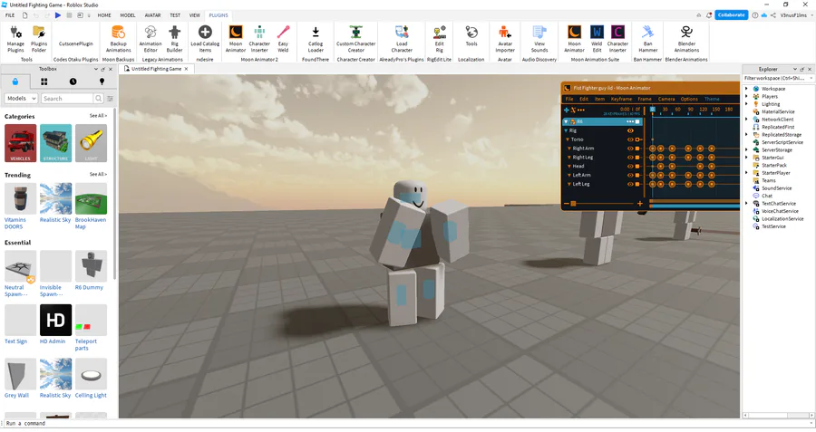Screen dimensions: 816x432
Task: Select the Easy Weld tool
Action: coord(283,39)
